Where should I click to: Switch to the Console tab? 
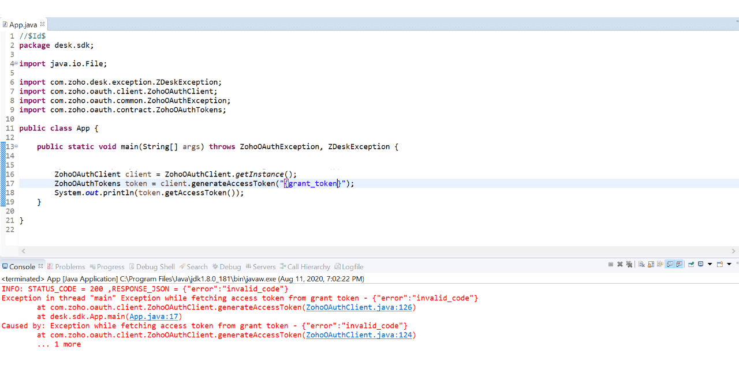tap(22, 266)
